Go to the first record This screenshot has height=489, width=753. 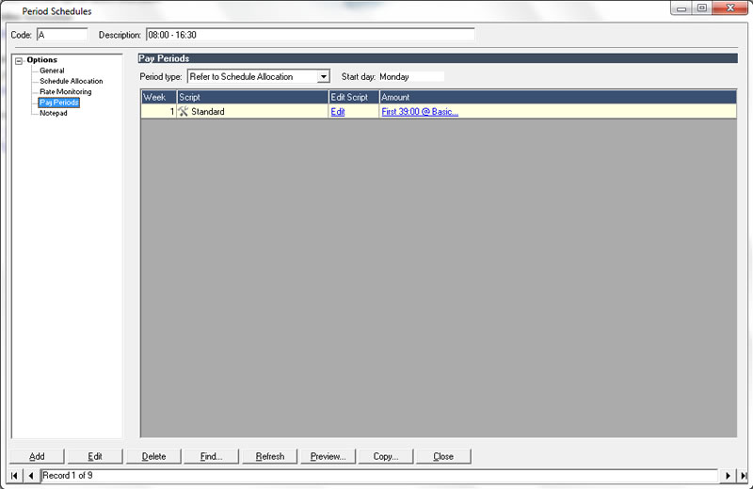[15, 476]
